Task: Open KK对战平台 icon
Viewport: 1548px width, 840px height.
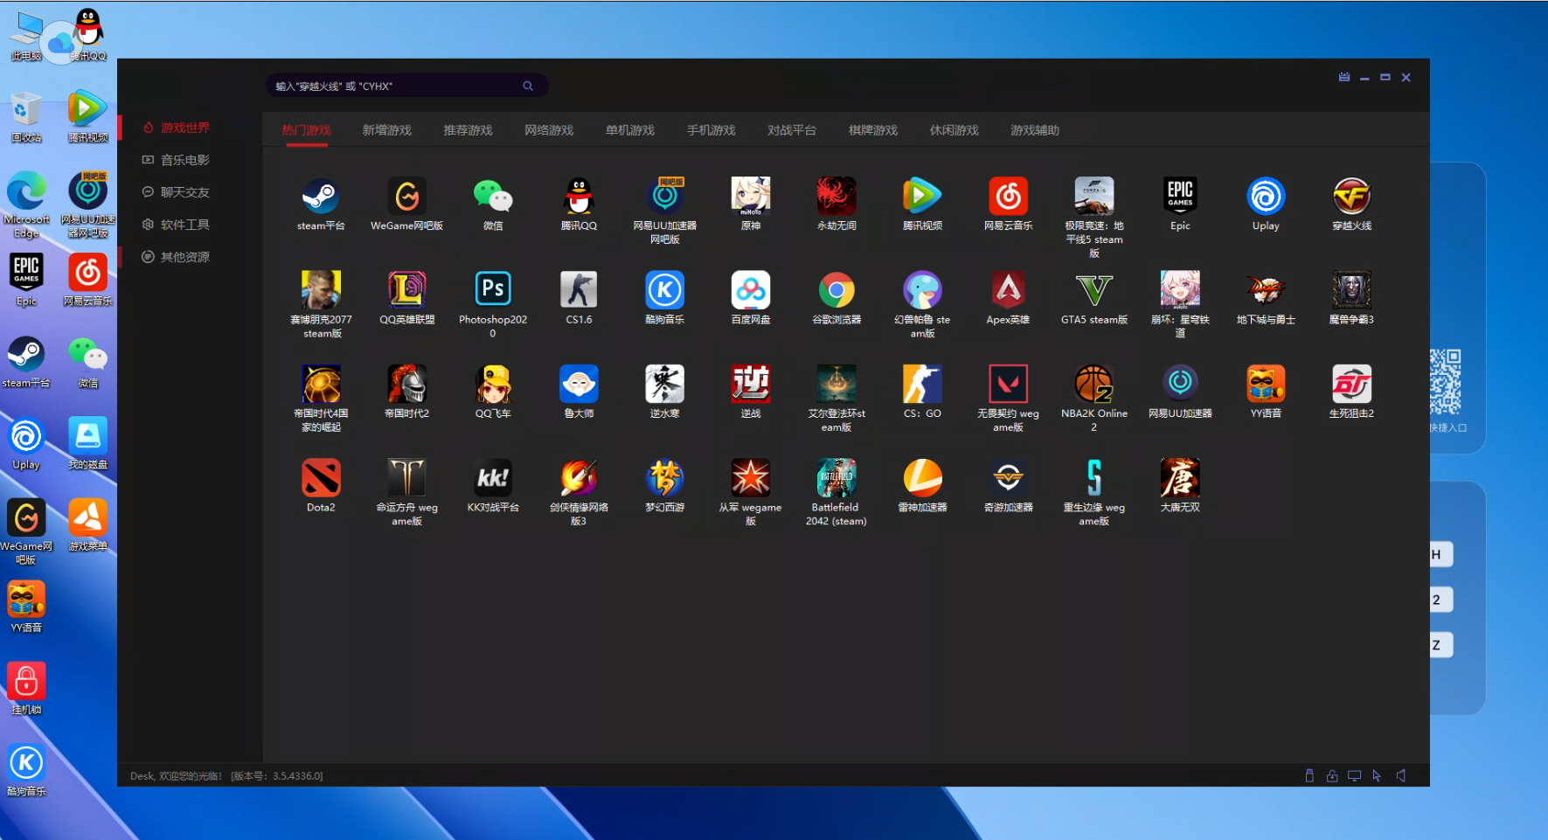Action: point(493,478)
